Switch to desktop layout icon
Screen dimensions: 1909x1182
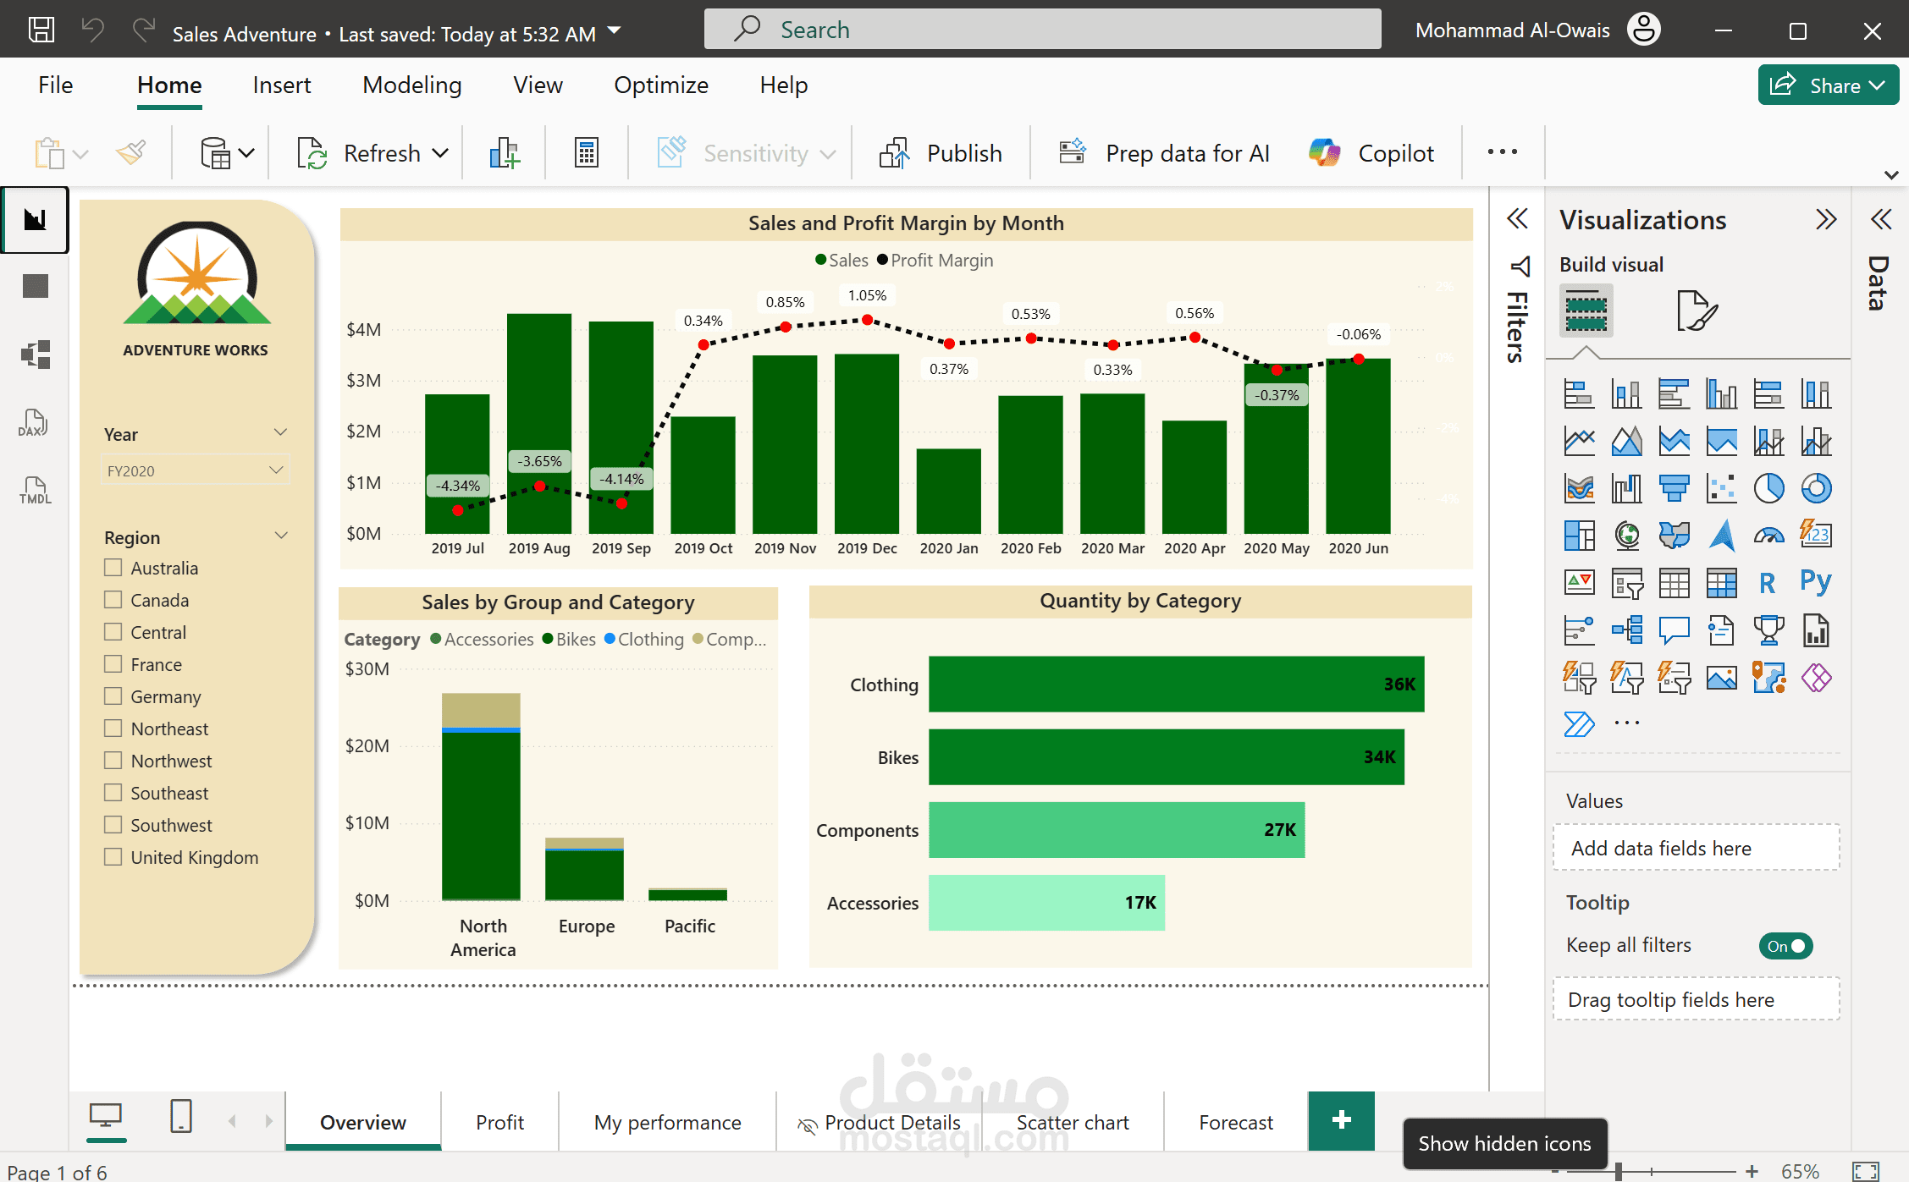tap(106, 1118)
